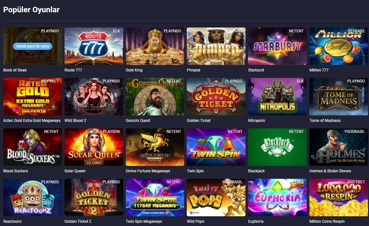Open the Golden Ticket game thumbnail
Screen dimensions: 369x226
point(216,97)
